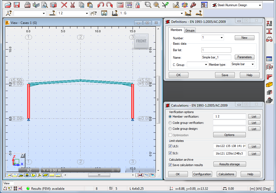The width and height of the screenshot is (276, 193).
Task: Open a project with the open-folder icon
Action: [x=8, y=5]
